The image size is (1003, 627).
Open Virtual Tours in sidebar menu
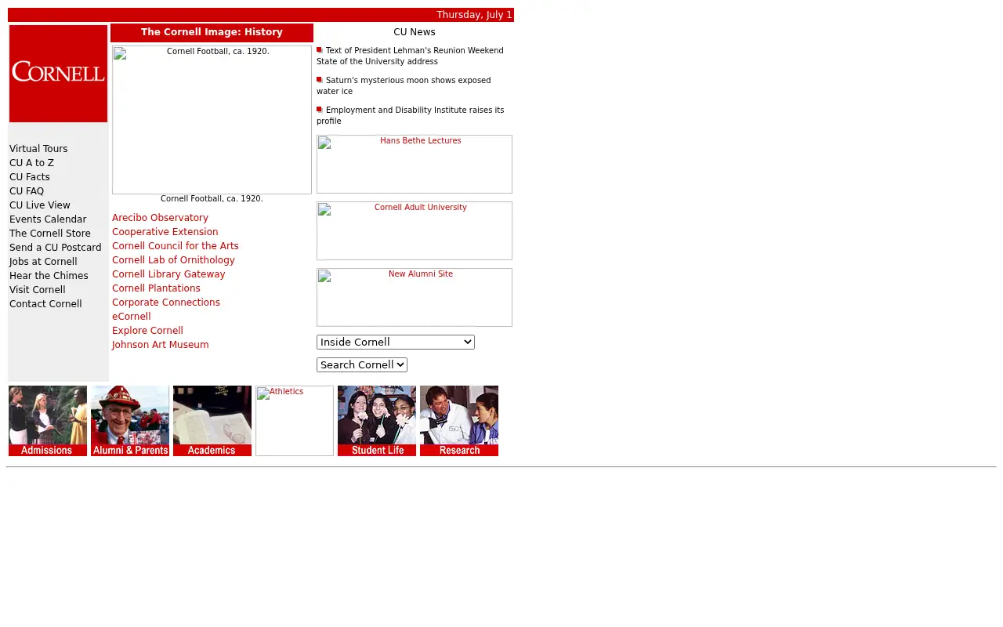coord(38,149)
